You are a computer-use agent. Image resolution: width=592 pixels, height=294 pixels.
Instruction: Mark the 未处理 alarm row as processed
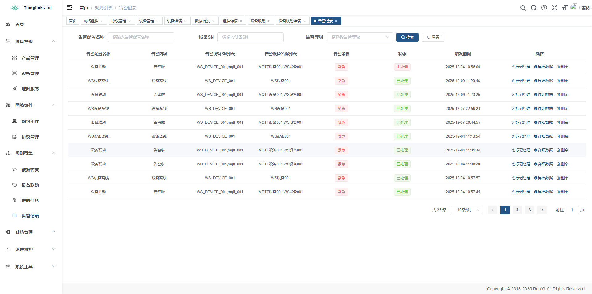(x=521, y=67)
